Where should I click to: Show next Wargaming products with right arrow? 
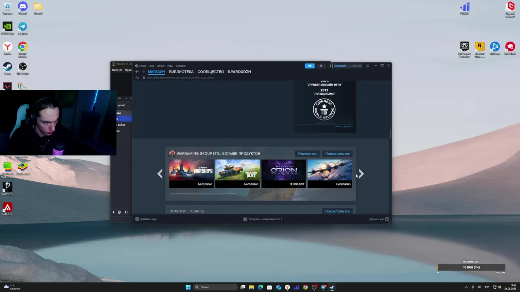361,174
